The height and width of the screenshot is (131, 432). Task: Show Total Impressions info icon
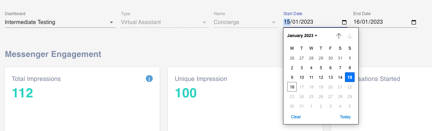pos(149,79)
